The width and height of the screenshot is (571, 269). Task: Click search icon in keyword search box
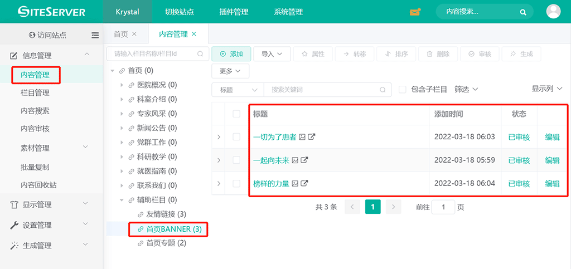[x=382, y=90]
